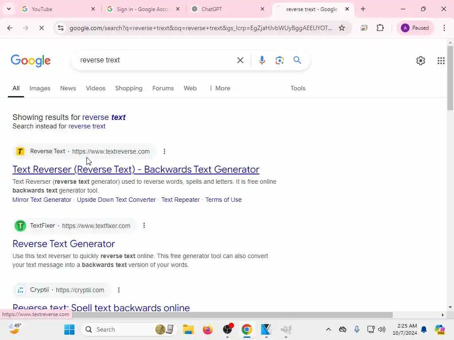Open the Mirror Text Generator sitelink

point(42,200)
